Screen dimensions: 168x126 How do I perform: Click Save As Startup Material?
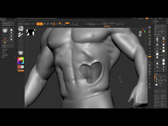[8, 25]
